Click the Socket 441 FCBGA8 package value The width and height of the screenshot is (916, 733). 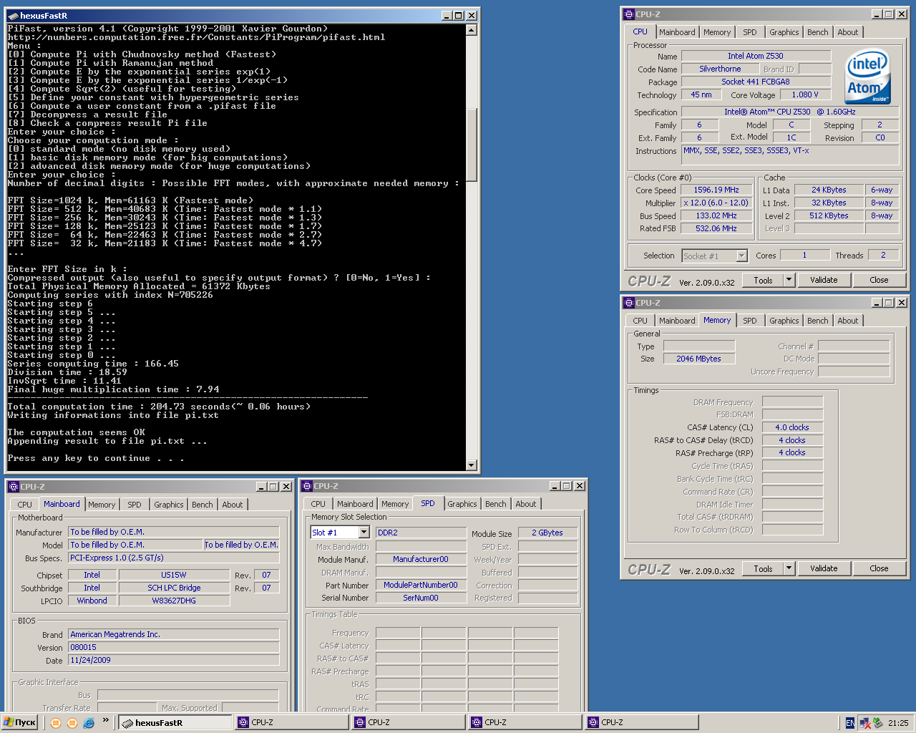tap(756, 82)
